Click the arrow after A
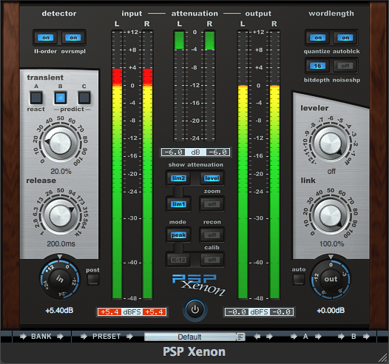 318,337
